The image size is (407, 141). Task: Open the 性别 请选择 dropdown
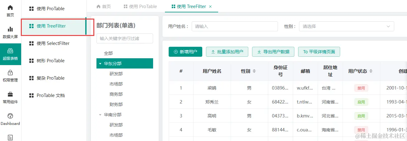347,26
